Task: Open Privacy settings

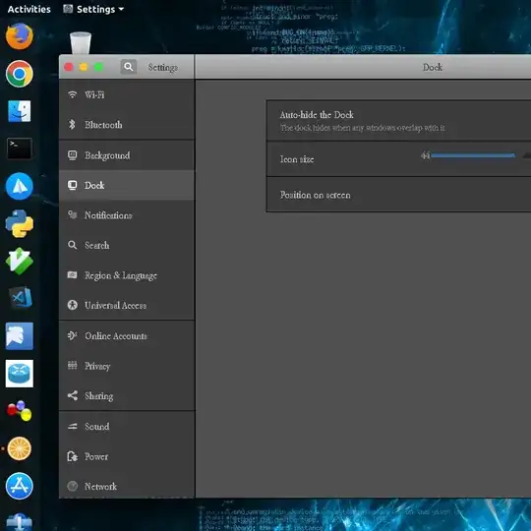Action: (127, 366)
